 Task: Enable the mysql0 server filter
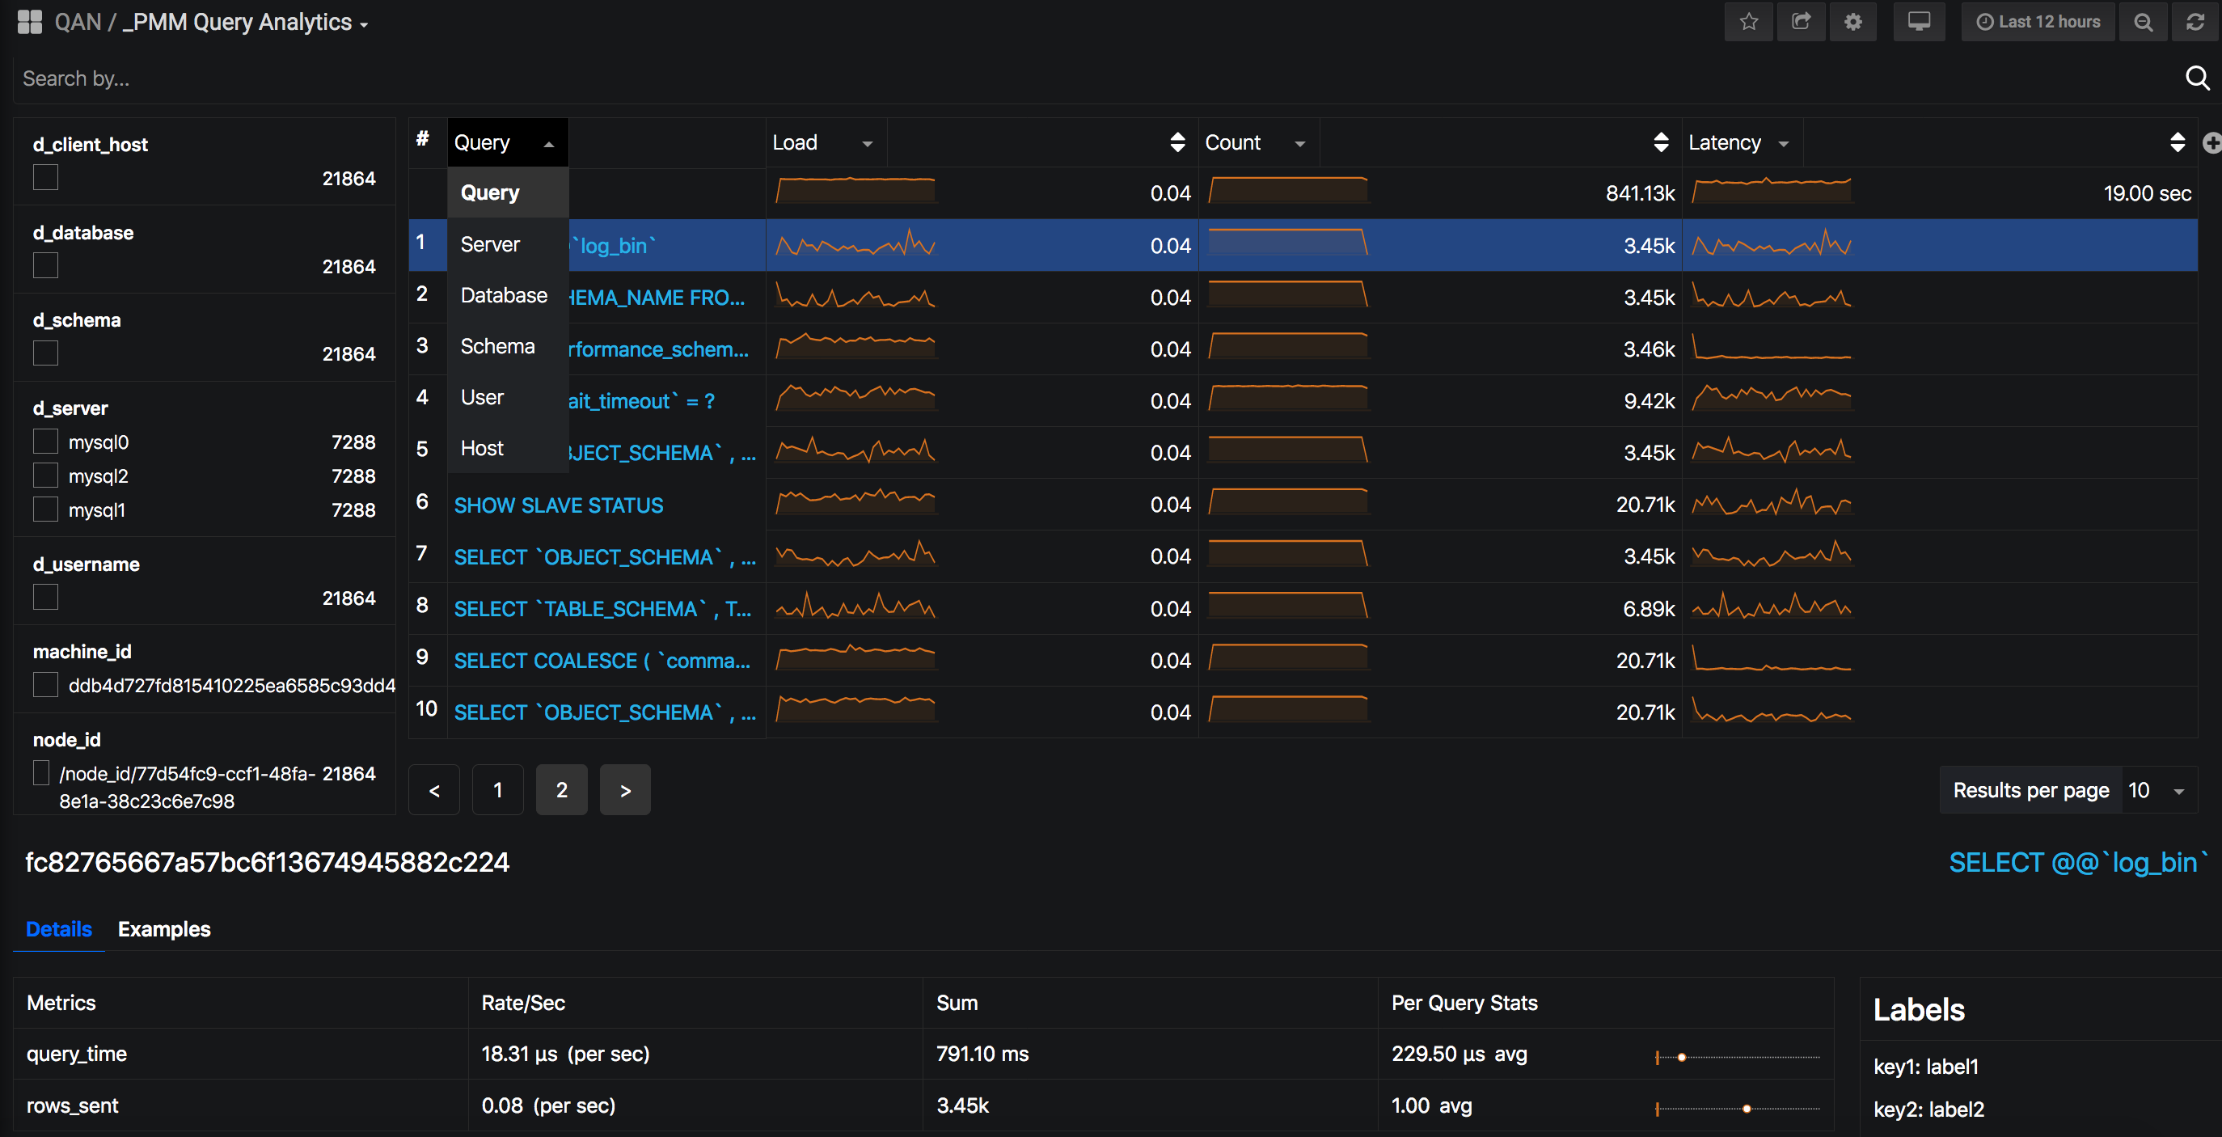pos(44,441)
